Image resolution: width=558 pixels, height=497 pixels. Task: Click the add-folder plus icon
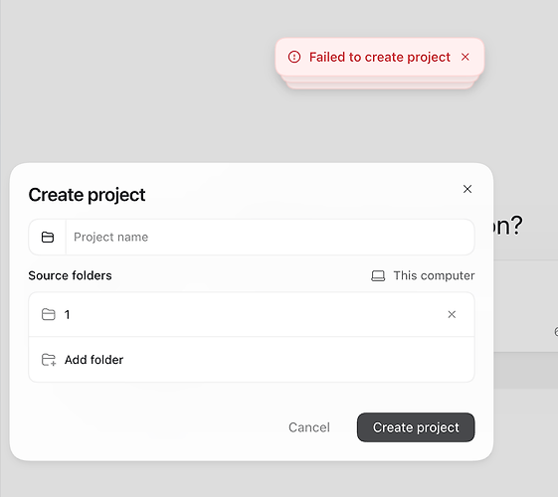(x=49, y=360)
